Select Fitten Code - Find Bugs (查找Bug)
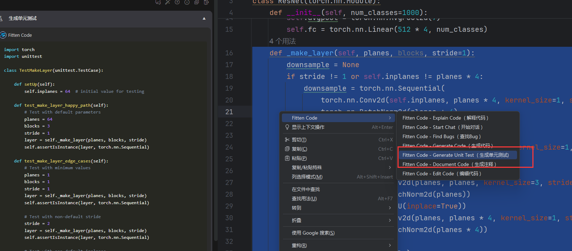The width and height of the screenshot is (572, 251). (458, 136)
